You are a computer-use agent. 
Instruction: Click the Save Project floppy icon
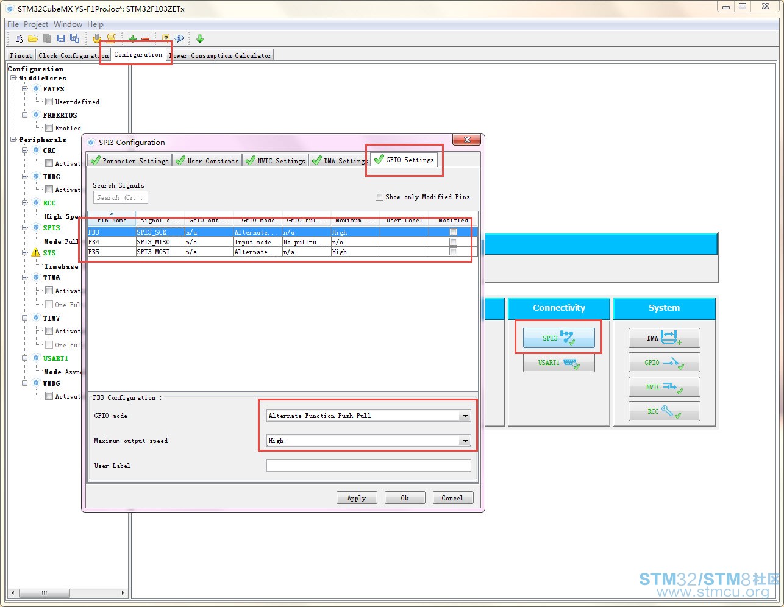coord(61,38)
